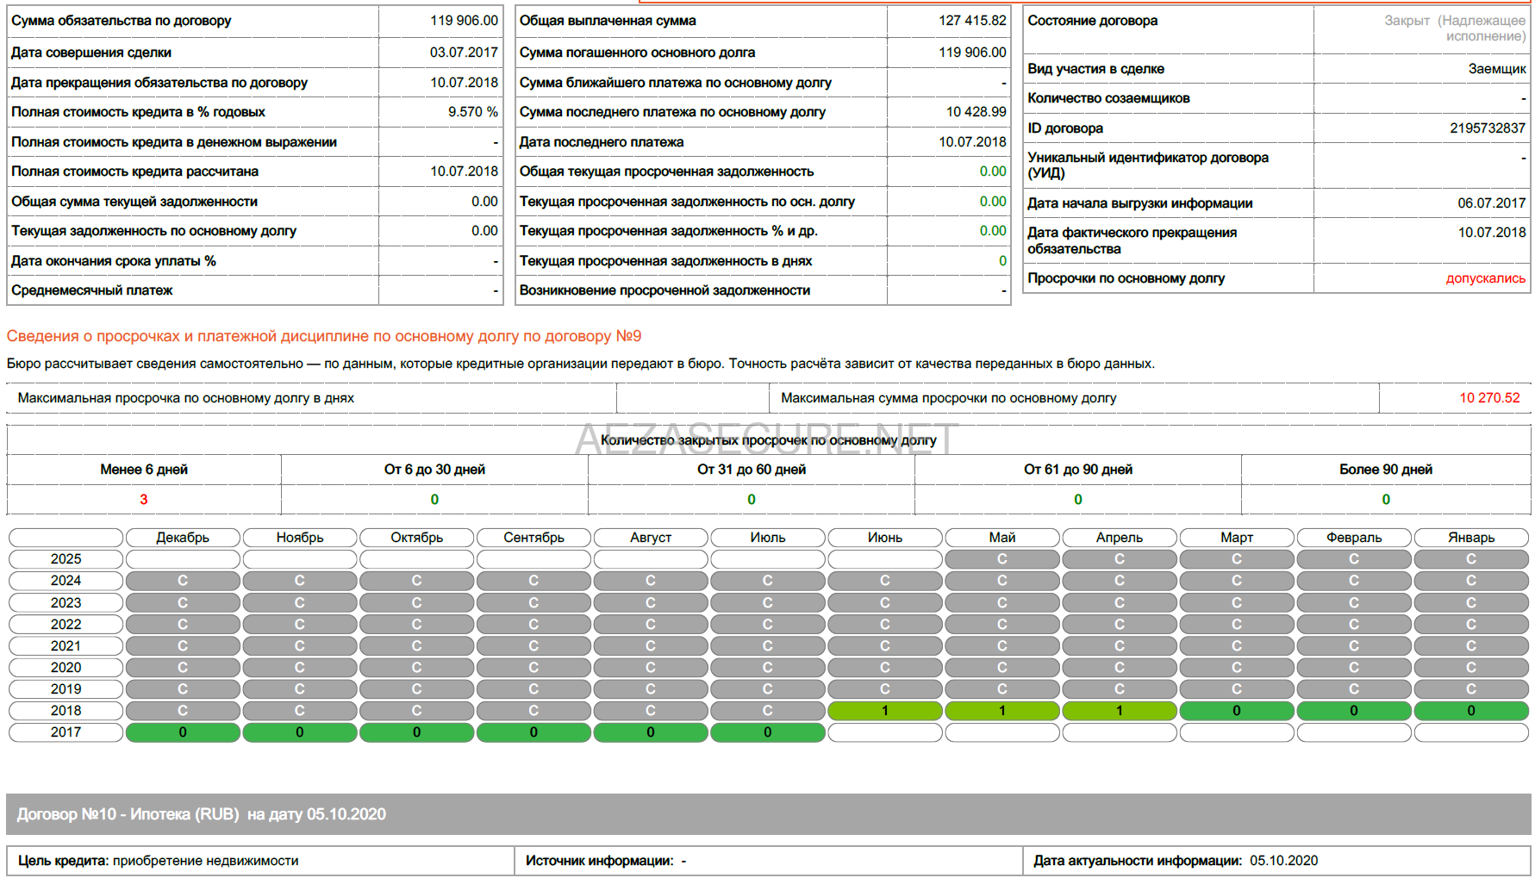The image size is (1535, 878).
Task: Click the 'Февраль' month header
Action: point(1354,538)
